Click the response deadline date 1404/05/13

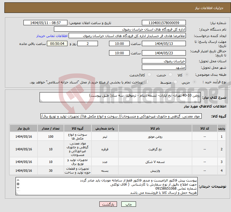(164, 44)
